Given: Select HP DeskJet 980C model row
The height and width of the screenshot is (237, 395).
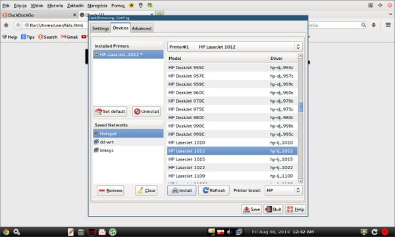Looking at the screenshot, I should coord(232,118).
